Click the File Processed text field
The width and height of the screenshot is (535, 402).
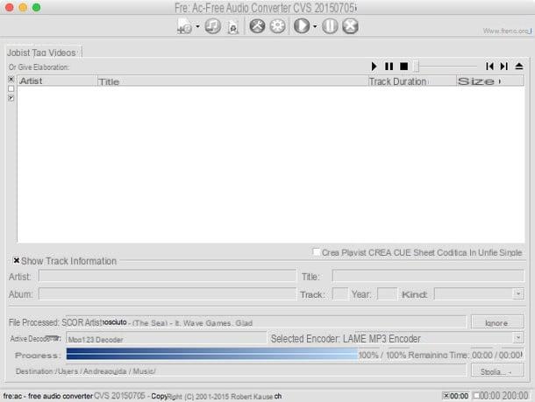[x=264, y=322]
